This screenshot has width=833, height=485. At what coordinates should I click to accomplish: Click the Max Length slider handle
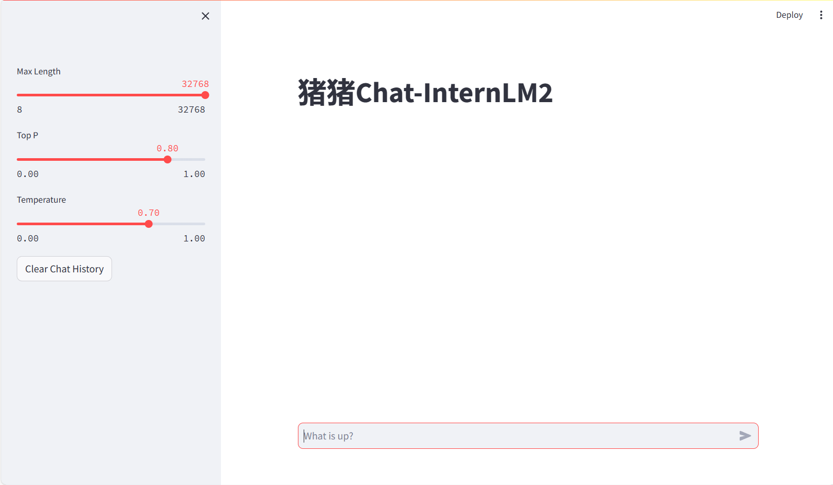pos(205,95)
